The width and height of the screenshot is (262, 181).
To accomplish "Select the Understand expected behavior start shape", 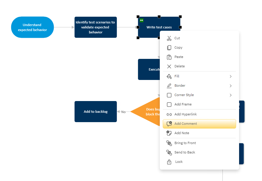I will coord(32,27).
